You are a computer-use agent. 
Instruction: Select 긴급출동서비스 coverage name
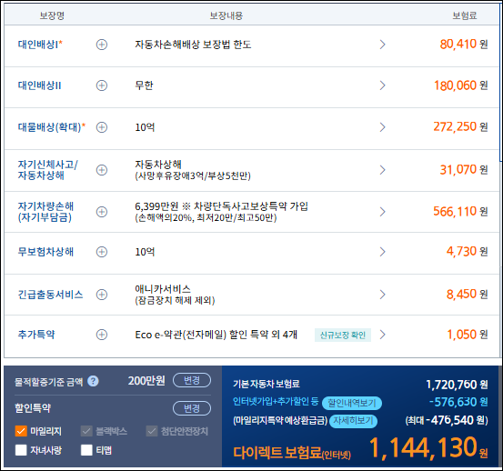click(50, 295)
